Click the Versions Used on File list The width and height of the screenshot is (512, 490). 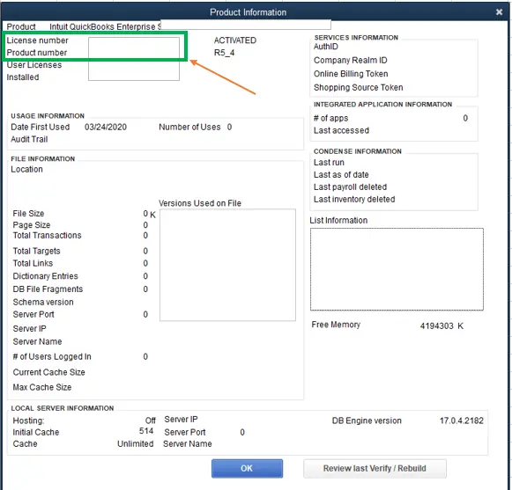click(227, 265)
